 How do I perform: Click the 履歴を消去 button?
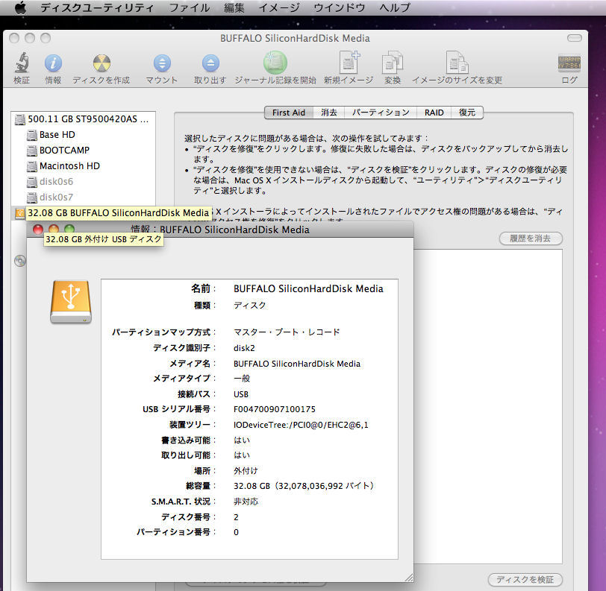530,238
